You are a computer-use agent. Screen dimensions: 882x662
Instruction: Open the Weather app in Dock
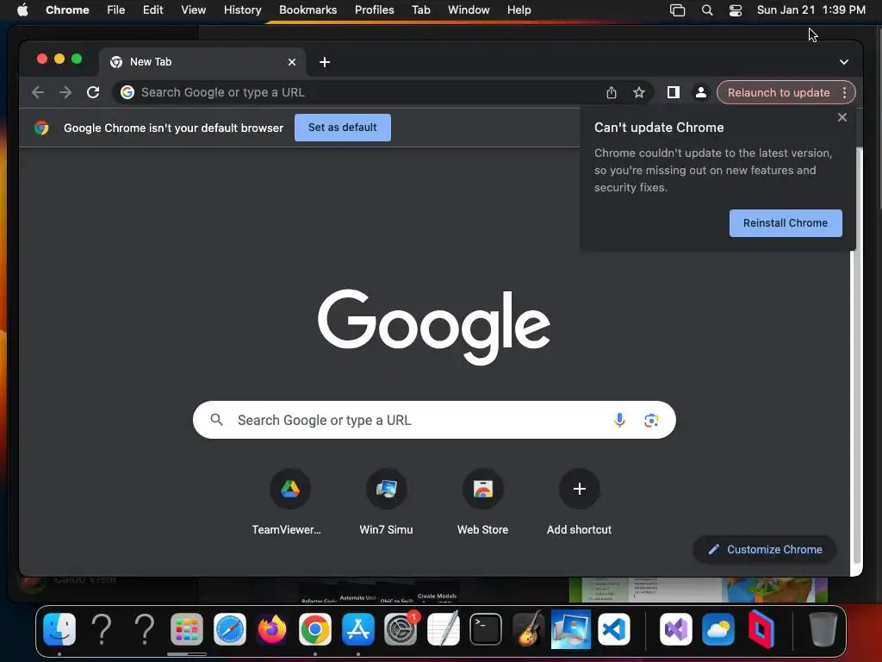718,629
